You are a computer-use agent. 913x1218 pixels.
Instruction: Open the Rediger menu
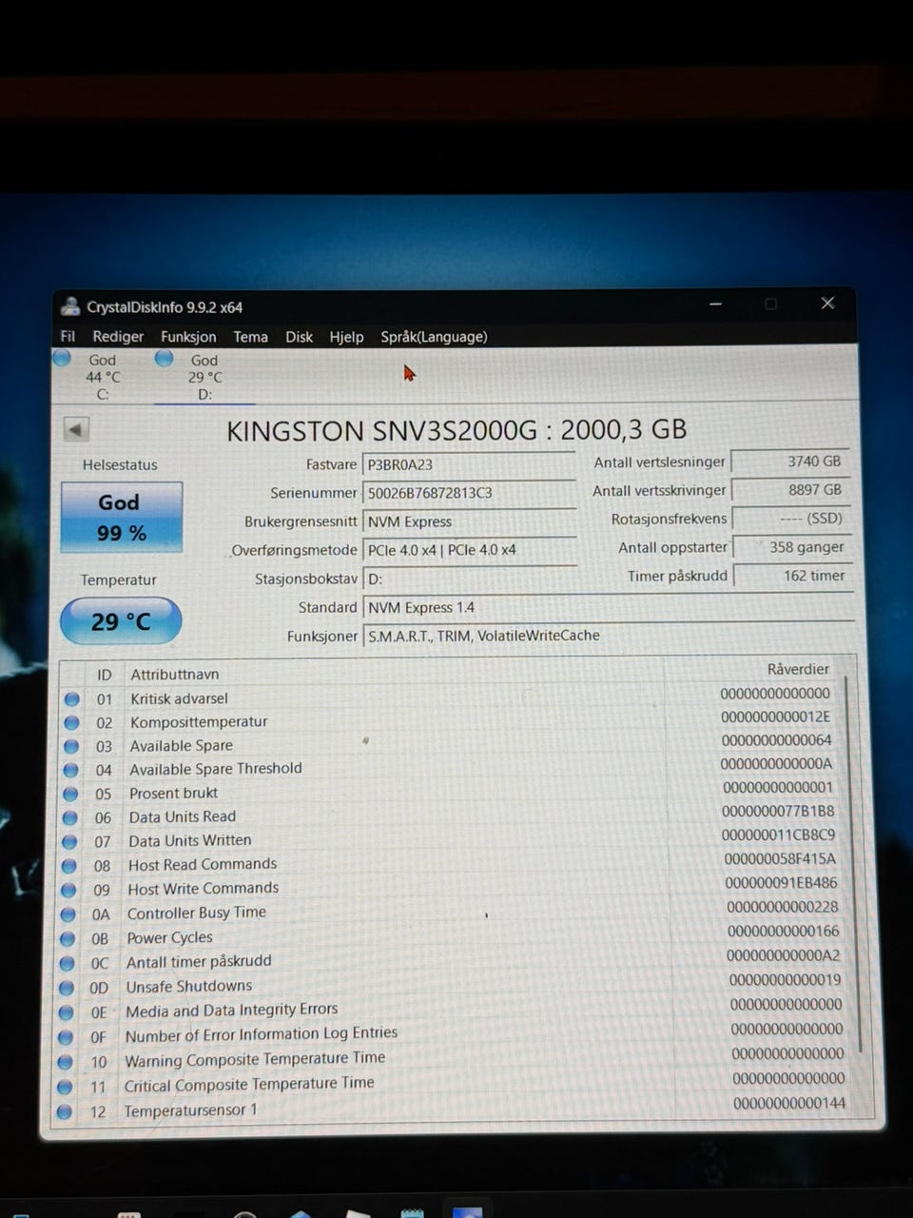[118, 336]
